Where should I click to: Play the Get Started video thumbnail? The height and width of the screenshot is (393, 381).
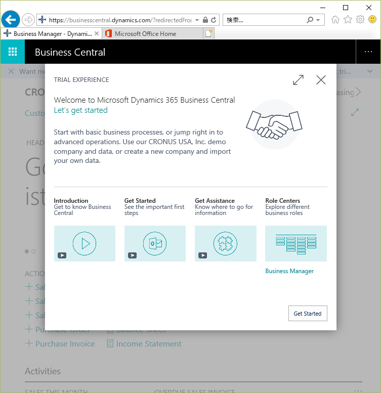coord(155,243)
